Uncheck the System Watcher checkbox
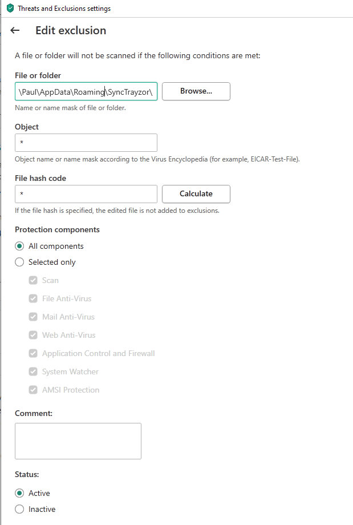The width and height of the screenshot is (353, 525). [34, 372]
